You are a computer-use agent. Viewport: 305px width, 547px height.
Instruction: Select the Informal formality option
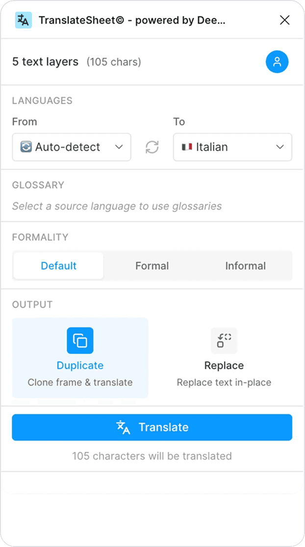coord(246,266)
